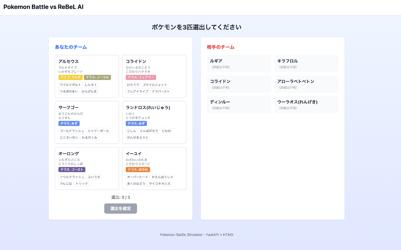This screenshot has height=250, width=401.
Task: Click the かえんほうしゃ move tag
Action: coord(163,177)
